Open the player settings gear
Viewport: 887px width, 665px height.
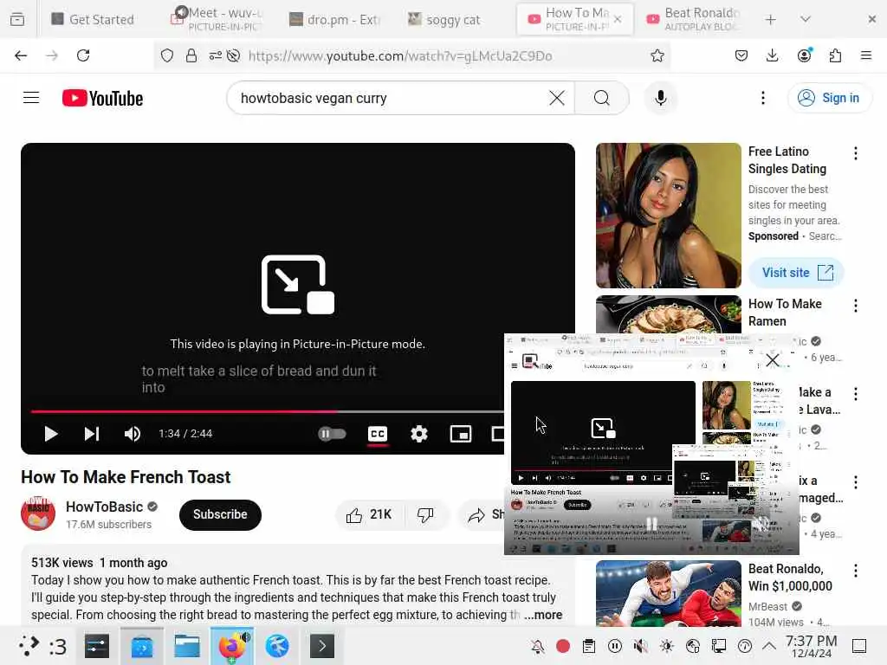tap(418, 434)
